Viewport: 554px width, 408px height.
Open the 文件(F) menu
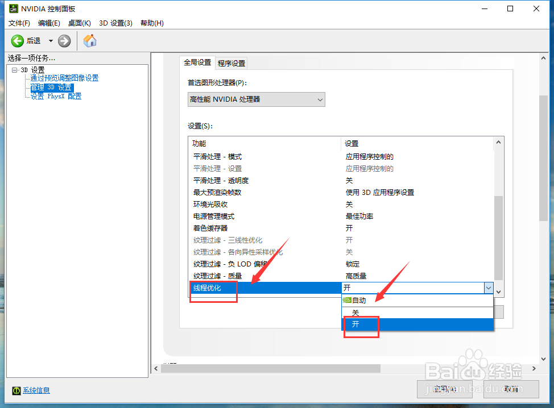point(19,23)
